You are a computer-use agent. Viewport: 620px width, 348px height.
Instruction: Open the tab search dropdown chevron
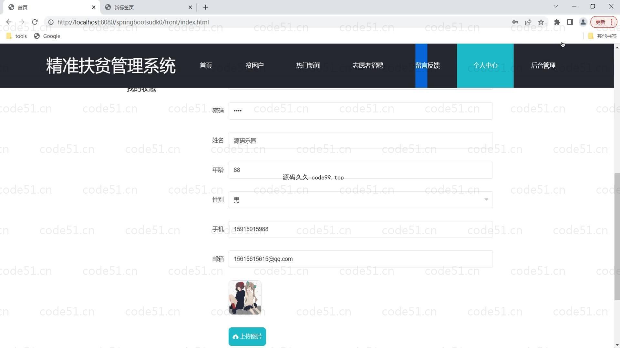[x=556, y=6]
